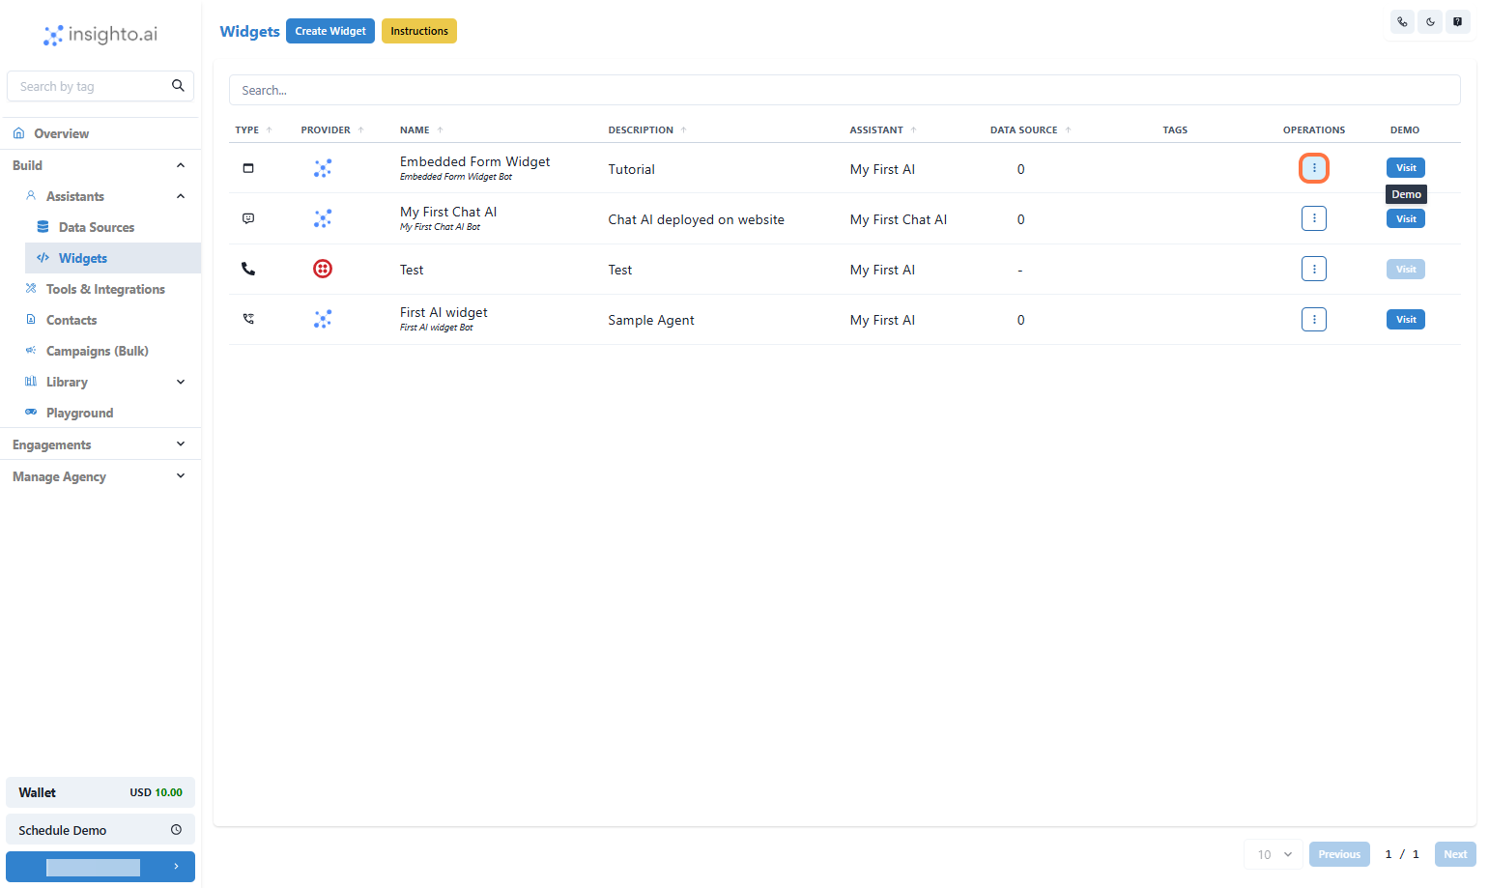Collapse the Assistants submenu
This screenshot has height=888, width=1489.
coord(181,196)
